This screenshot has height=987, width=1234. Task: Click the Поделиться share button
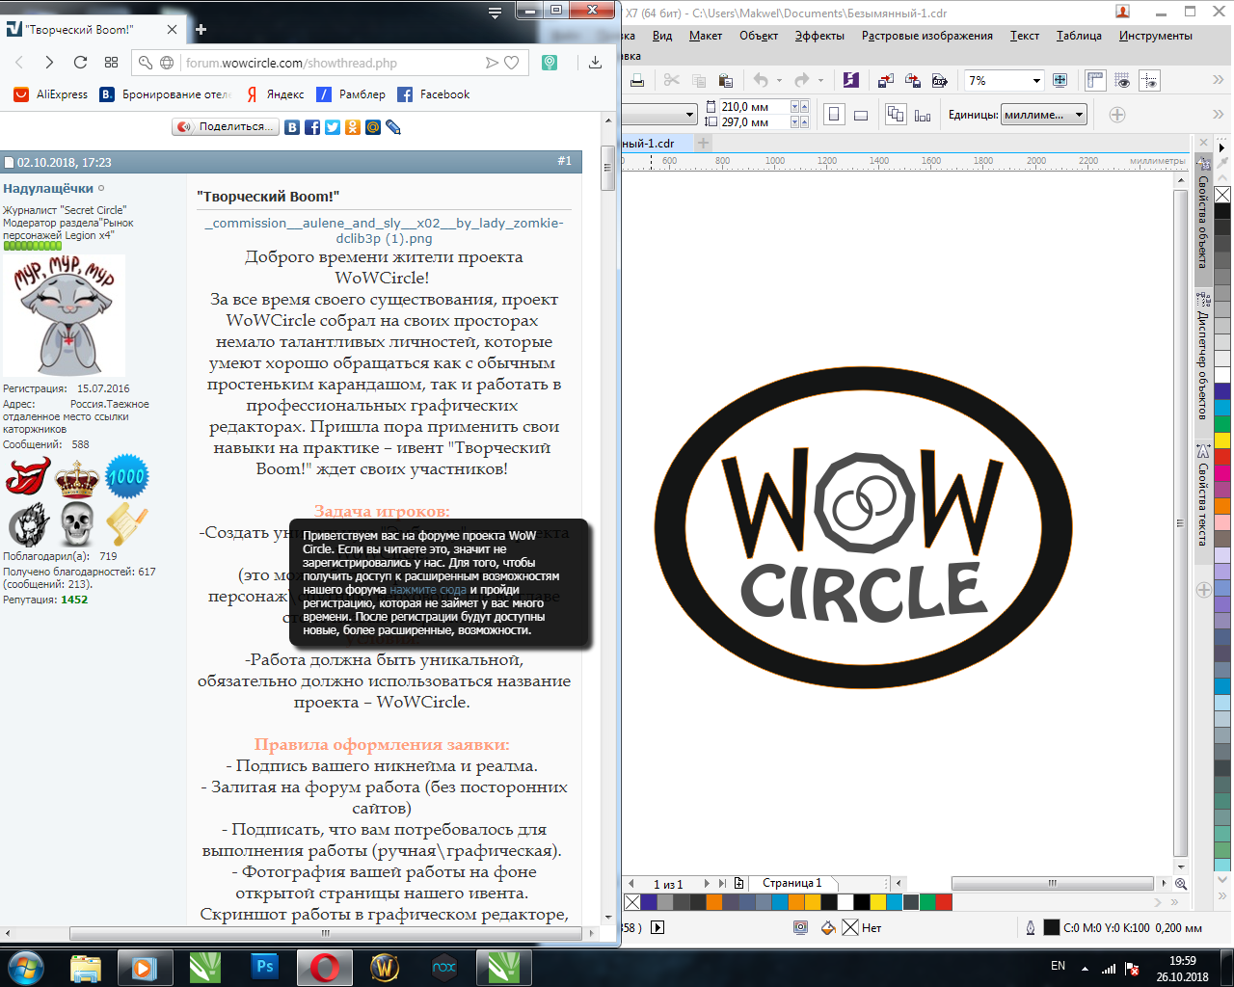tap(225, 126)
